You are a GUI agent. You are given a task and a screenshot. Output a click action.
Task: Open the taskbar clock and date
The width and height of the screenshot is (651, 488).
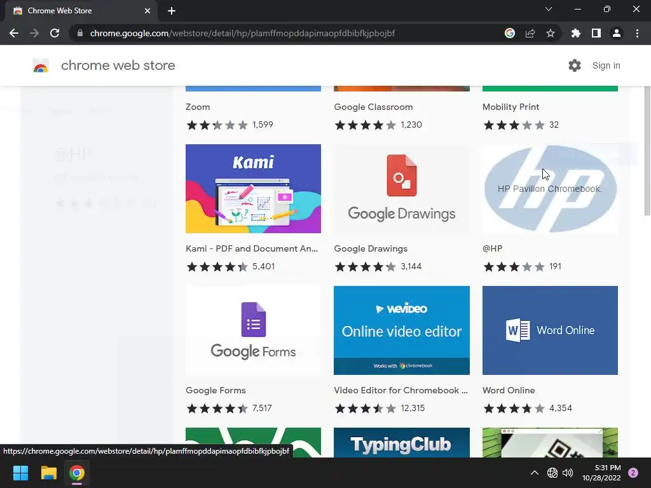click(601, 473)
